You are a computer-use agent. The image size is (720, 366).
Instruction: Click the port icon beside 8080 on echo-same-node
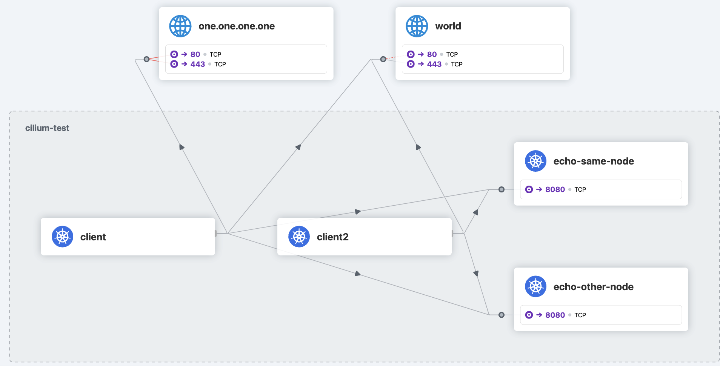pos(528,189)
